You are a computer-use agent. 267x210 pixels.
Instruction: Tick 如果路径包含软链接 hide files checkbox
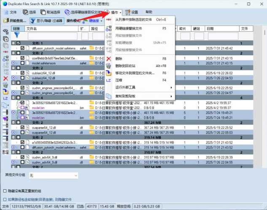[x=5, y=199]
